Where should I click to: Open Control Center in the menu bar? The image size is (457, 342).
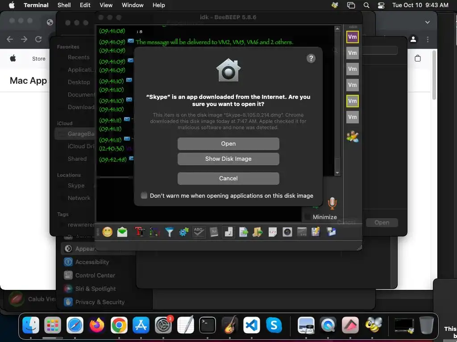click(381, 5)
